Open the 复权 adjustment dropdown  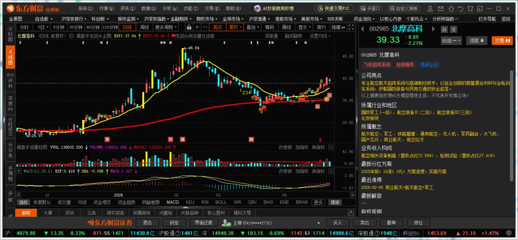236,27
